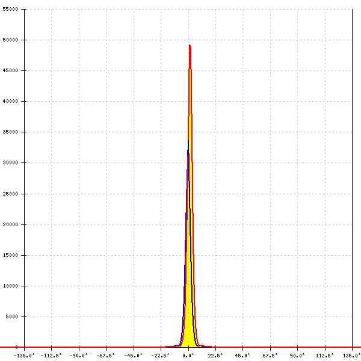361x361 pixels.
Task: Click the 10000 y-axis label
Action: click(10, 286)
